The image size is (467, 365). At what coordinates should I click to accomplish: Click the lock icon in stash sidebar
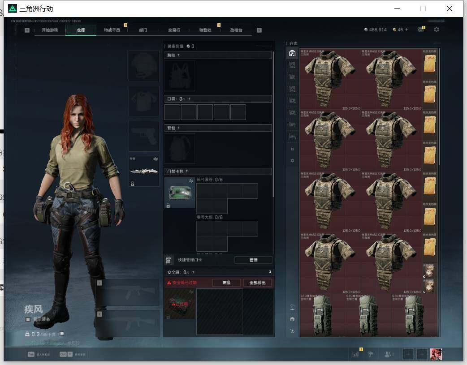[292, 149]
